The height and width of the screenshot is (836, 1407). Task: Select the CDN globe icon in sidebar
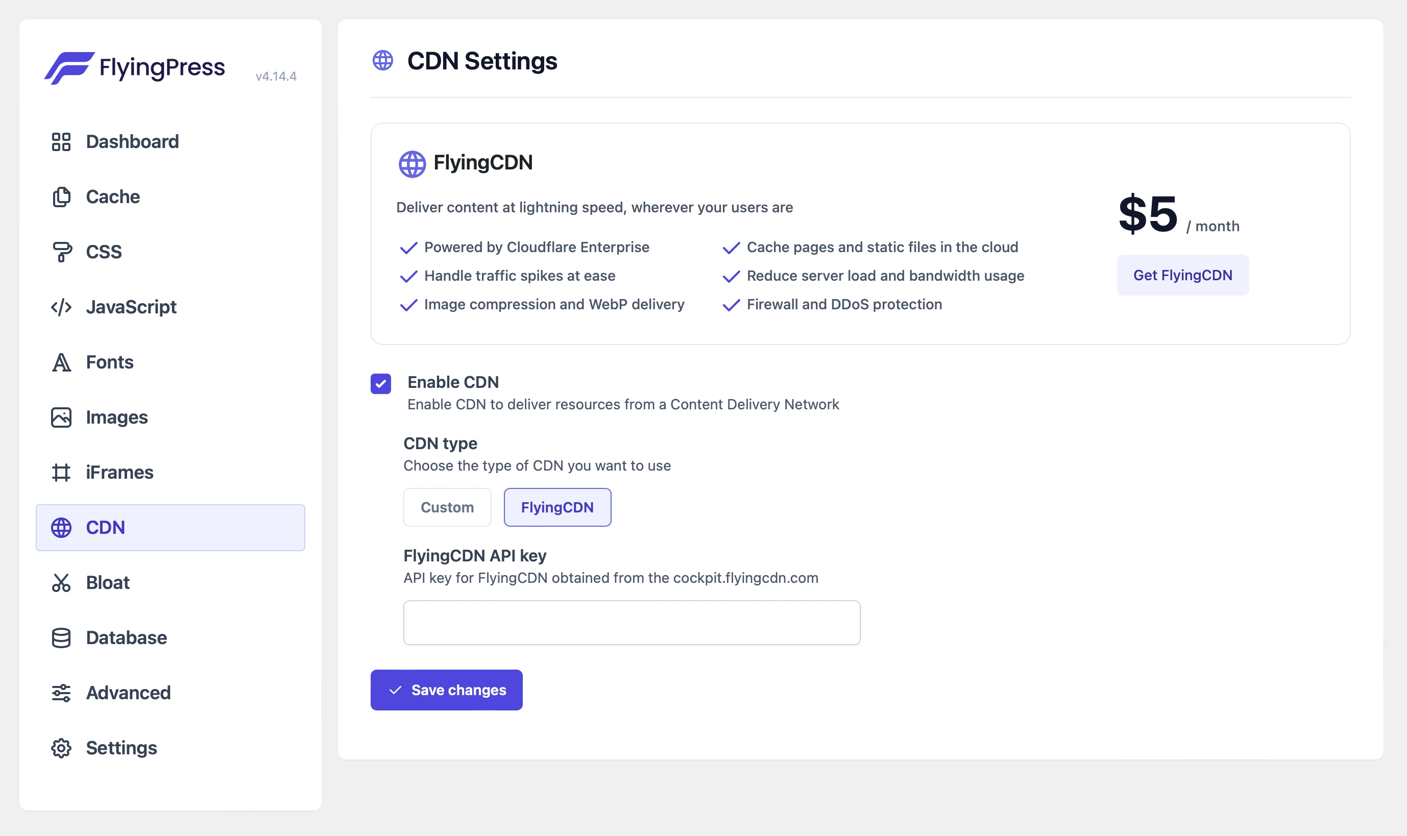(61, 527)
